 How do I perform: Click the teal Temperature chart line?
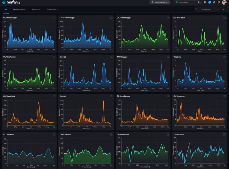pyautogui.click(x=145, y=152)
